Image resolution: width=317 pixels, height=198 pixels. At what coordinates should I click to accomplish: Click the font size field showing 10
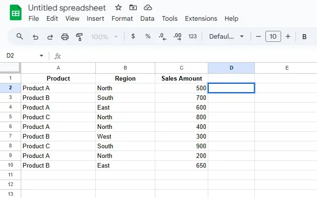pos(273,36)
